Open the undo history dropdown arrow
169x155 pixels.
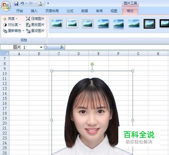[x=26, y=3]
